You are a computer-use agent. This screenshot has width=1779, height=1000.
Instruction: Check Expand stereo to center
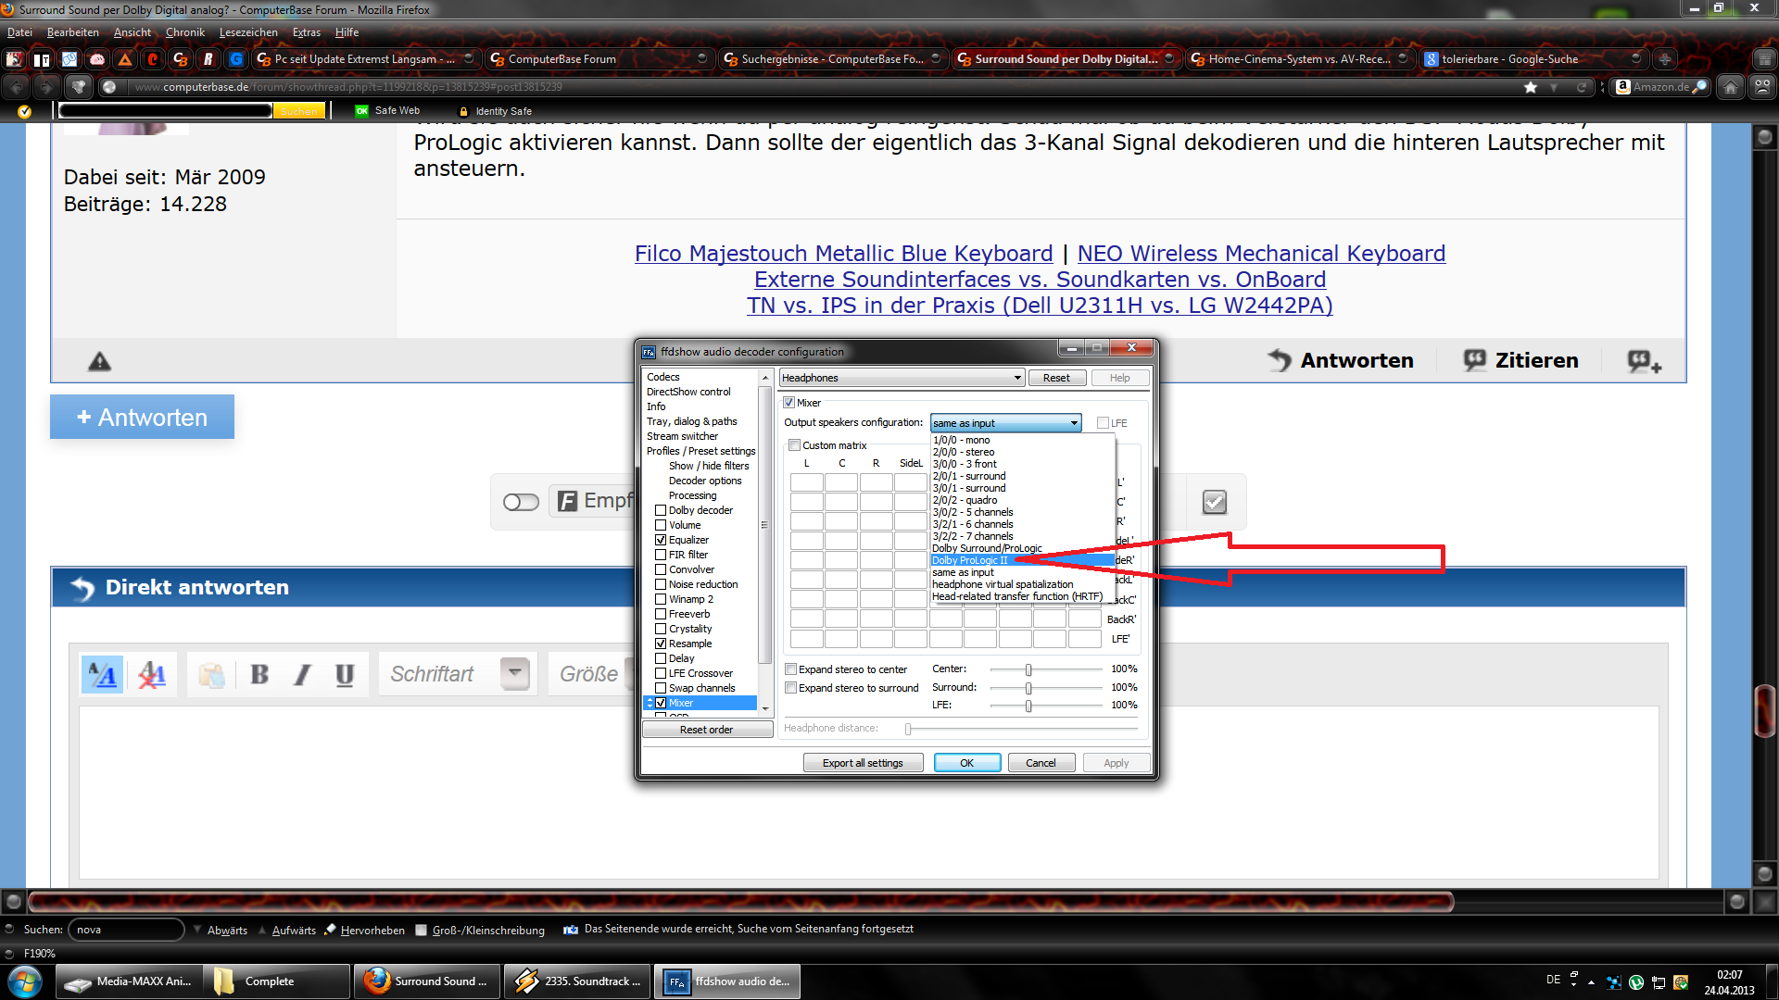(x=790, y=669)
